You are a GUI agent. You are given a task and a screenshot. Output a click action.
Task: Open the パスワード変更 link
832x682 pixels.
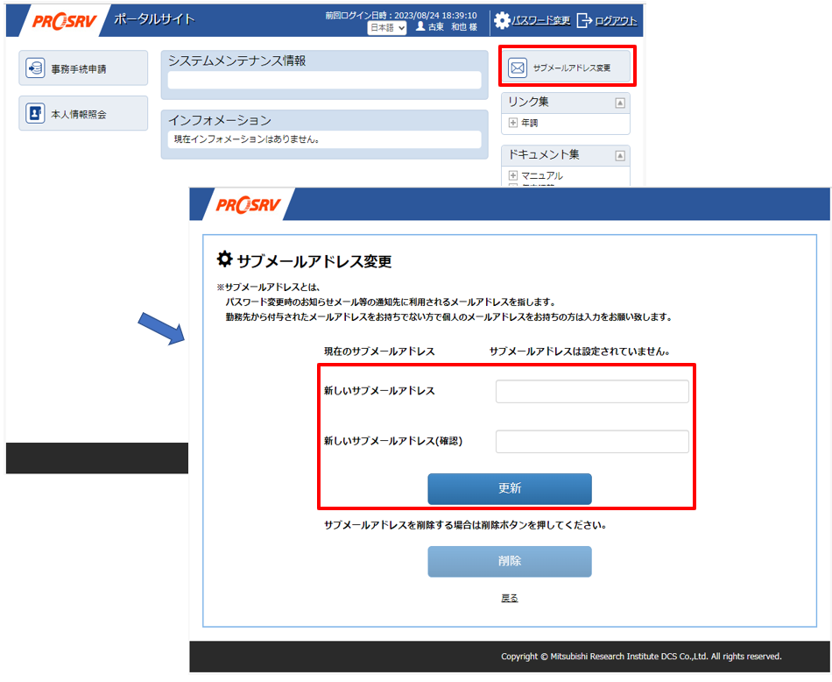pyautogui.click(x=541, y=21)
